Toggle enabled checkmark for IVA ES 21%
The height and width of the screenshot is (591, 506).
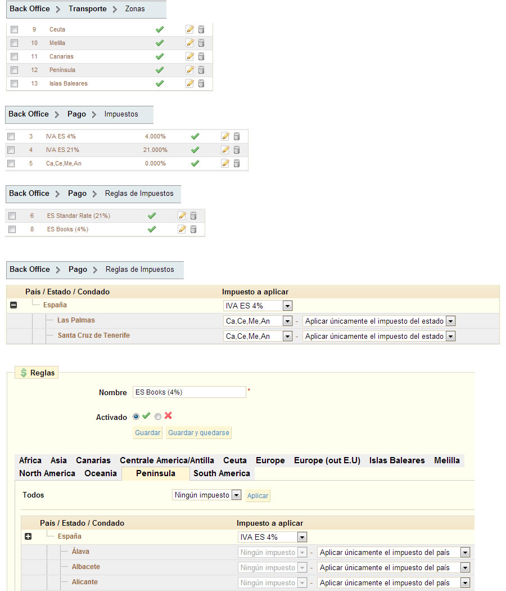click(x=195, y=150)
